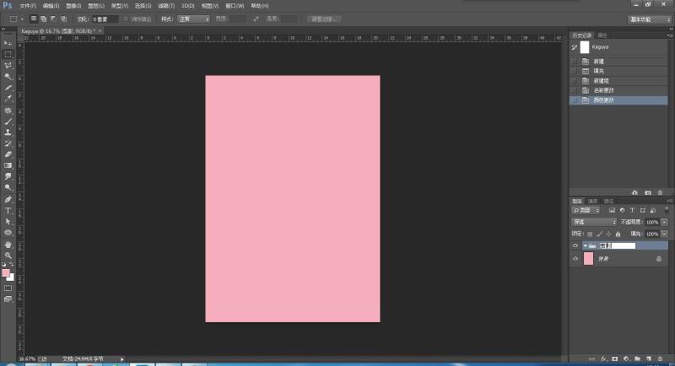The image size is (675, 366).
Task: Click the foreground pink color swatch
Action: [5, 272]
